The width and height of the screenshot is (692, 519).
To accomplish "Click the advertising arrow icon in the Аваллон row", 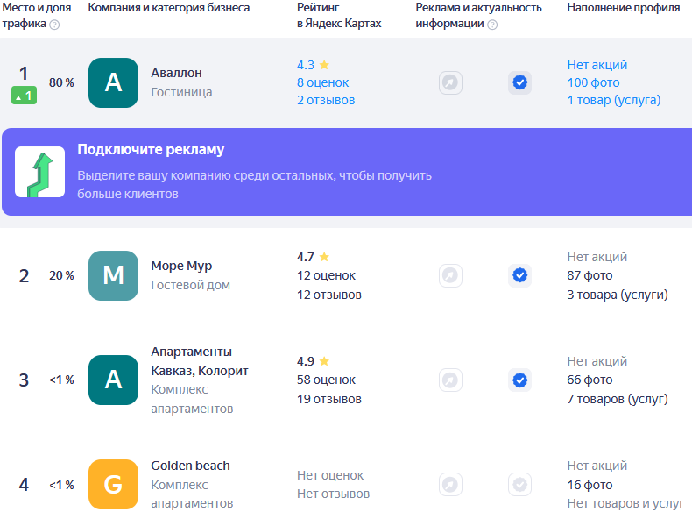I will 450,82.
